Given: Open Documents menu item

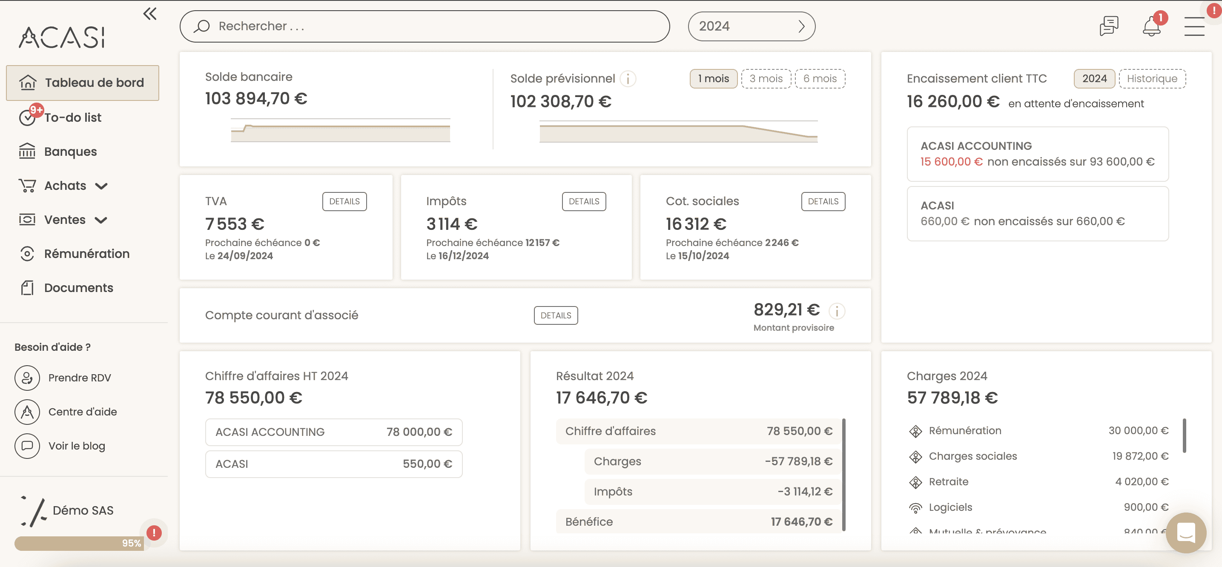Looking at the screenshot, I should (78, 288).
